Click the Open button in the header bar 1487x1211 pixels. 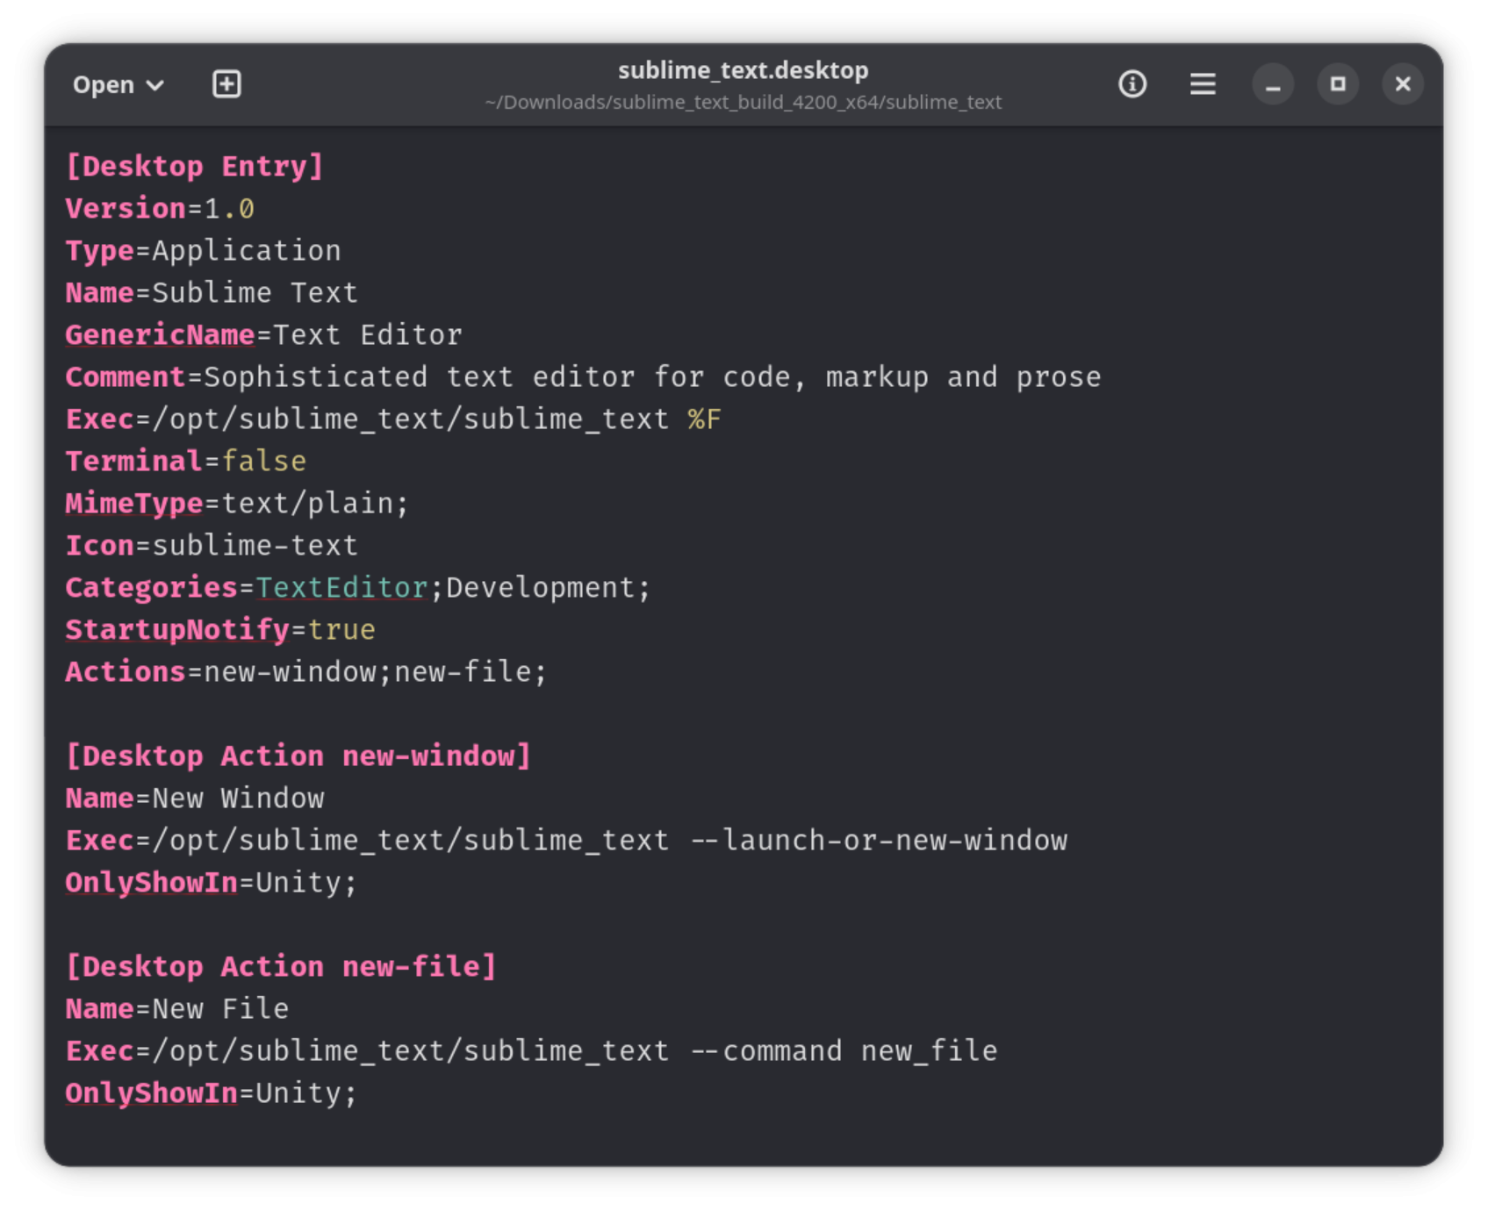coord(103,85)
